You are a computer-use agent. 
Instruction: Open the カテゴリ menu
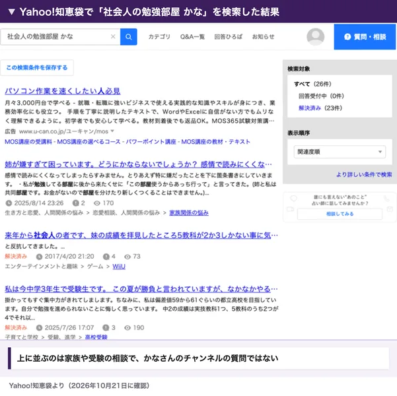pos(159,37)
